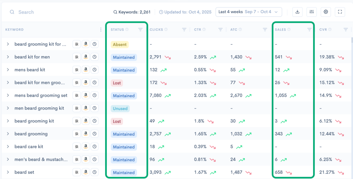Sort by the CTR column header
353x179 pixels.
(198, 30)
